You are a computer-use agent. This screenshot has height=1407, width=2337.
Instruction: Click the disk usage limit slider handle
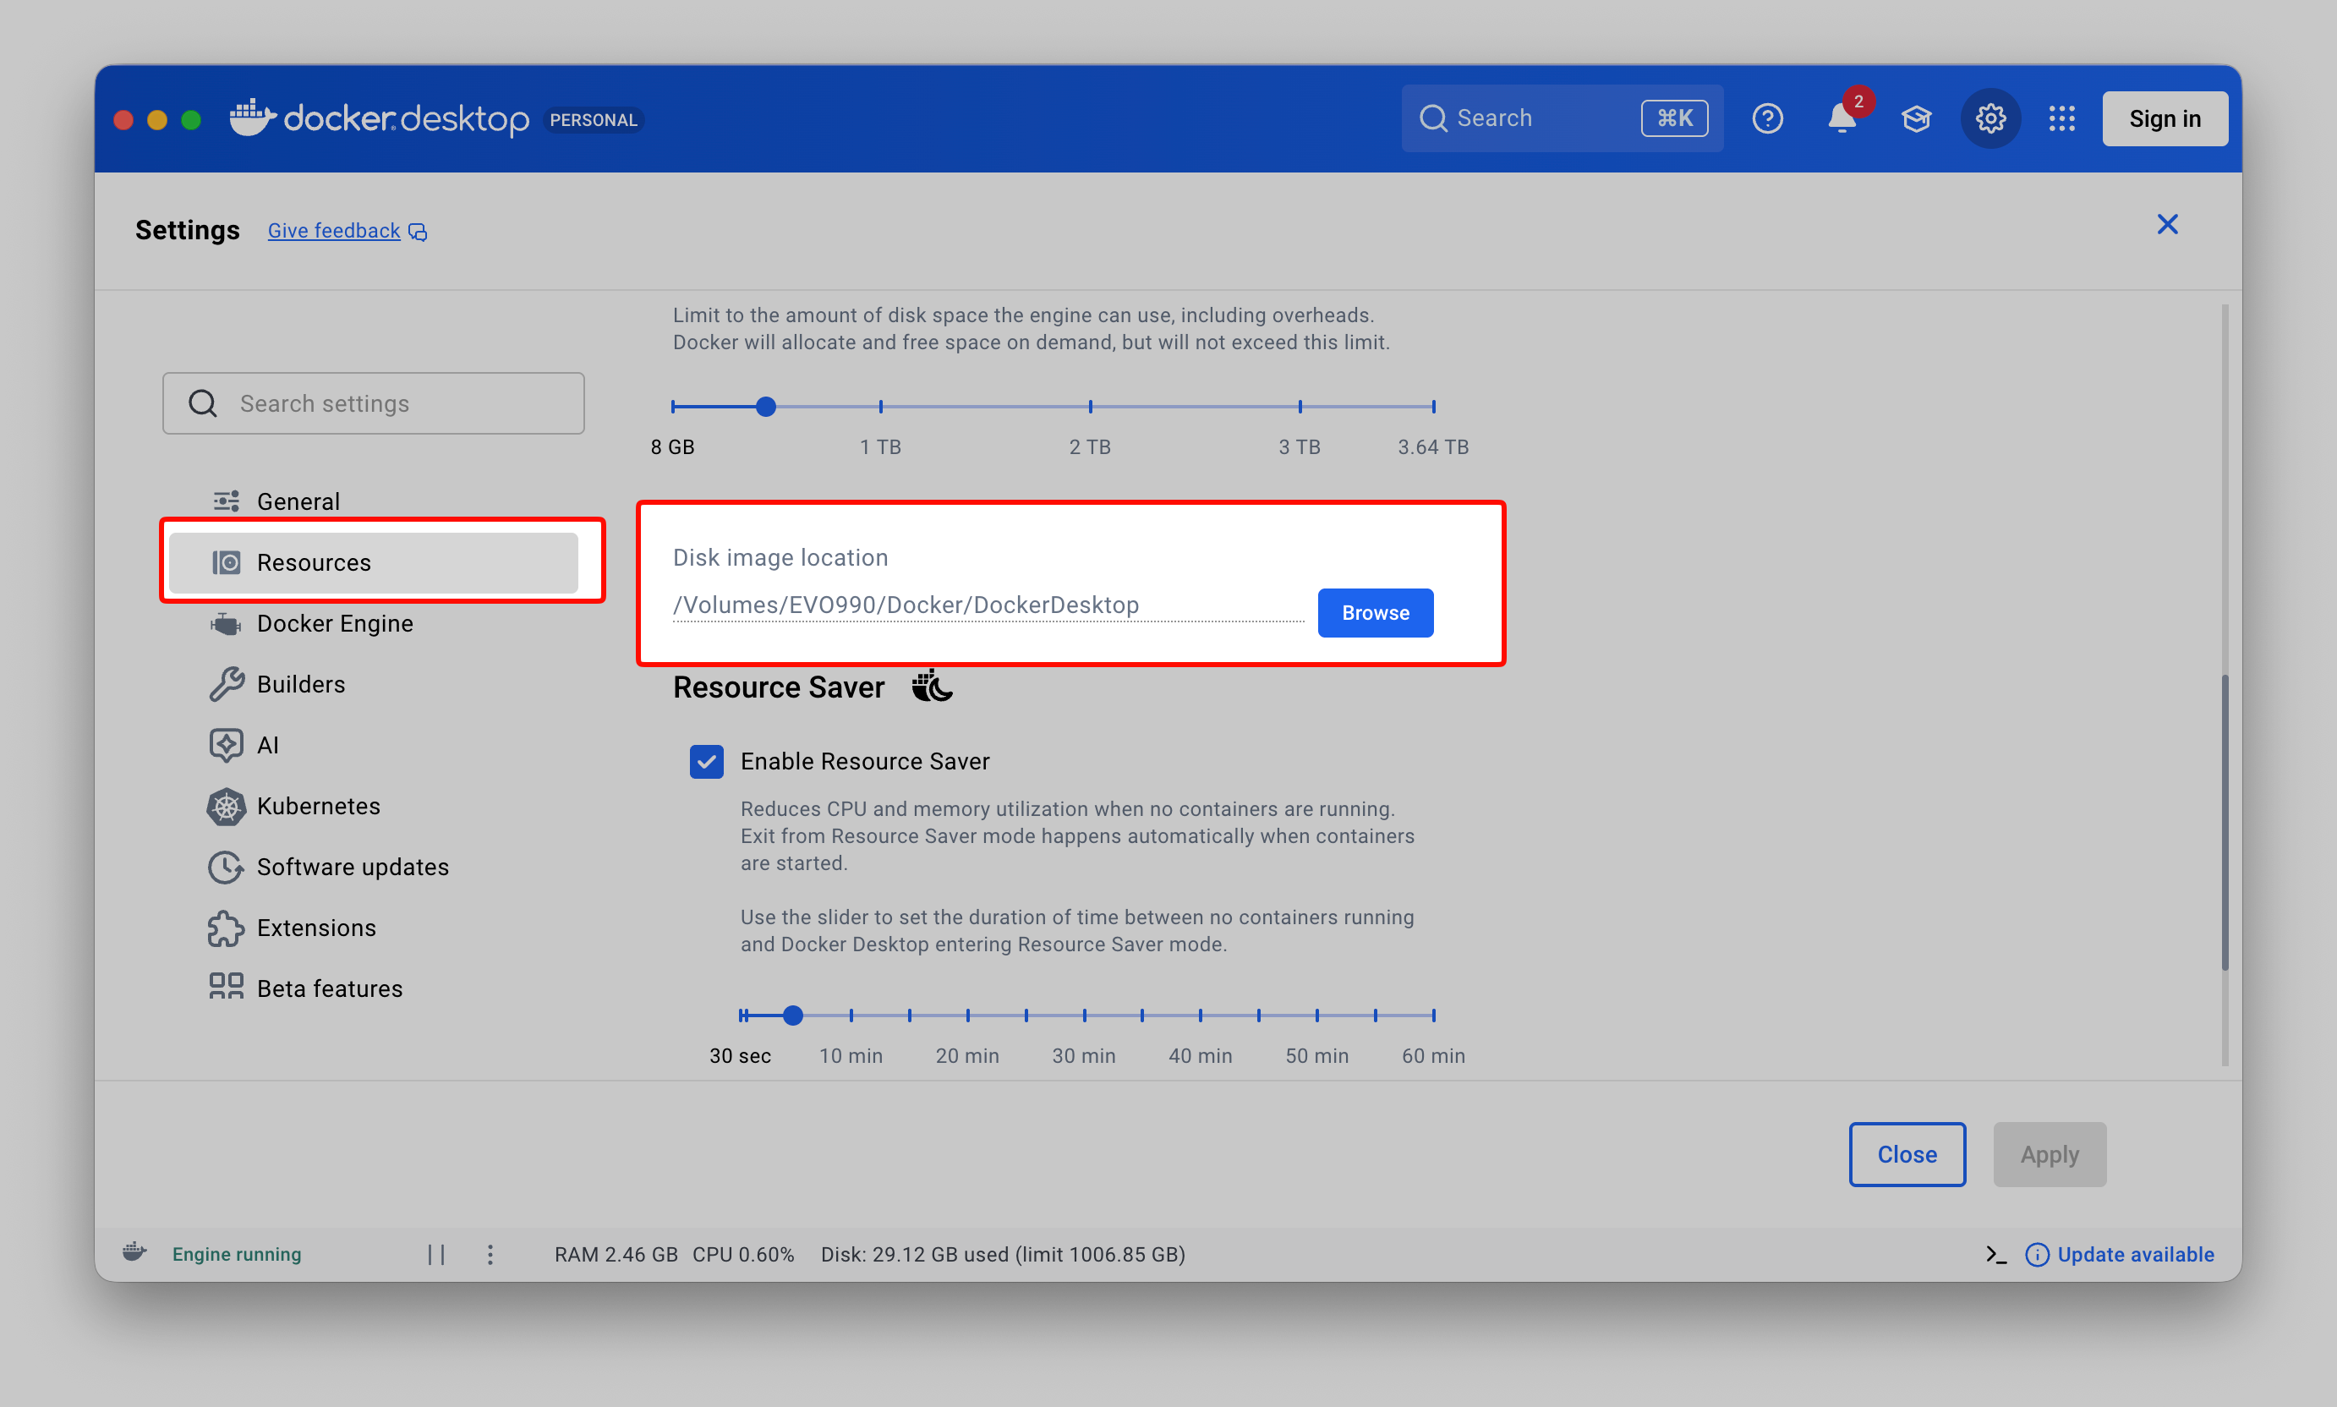766,407
